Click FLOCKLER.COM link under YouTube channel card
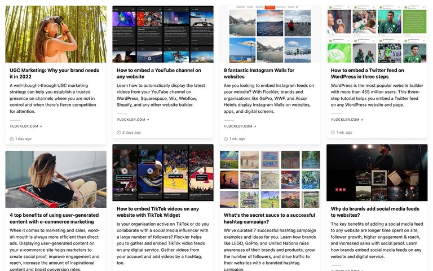 (x=133, y=120)
